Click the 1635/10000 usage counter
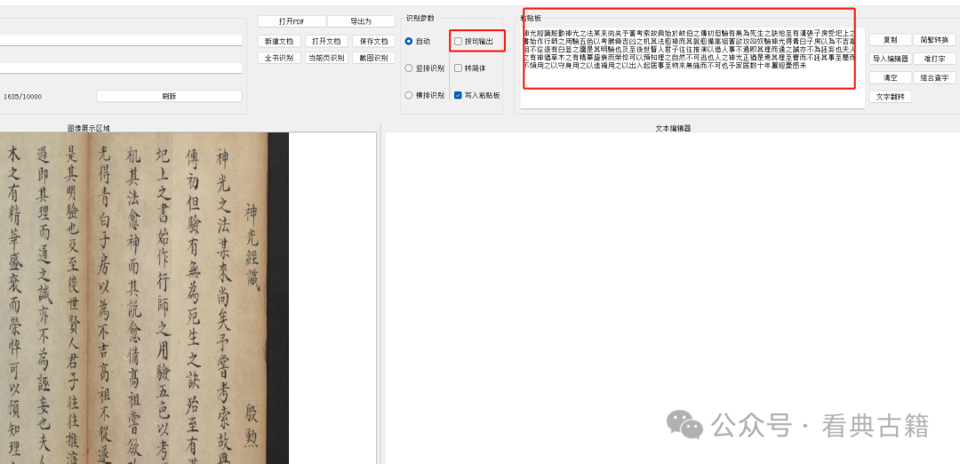 22,97
